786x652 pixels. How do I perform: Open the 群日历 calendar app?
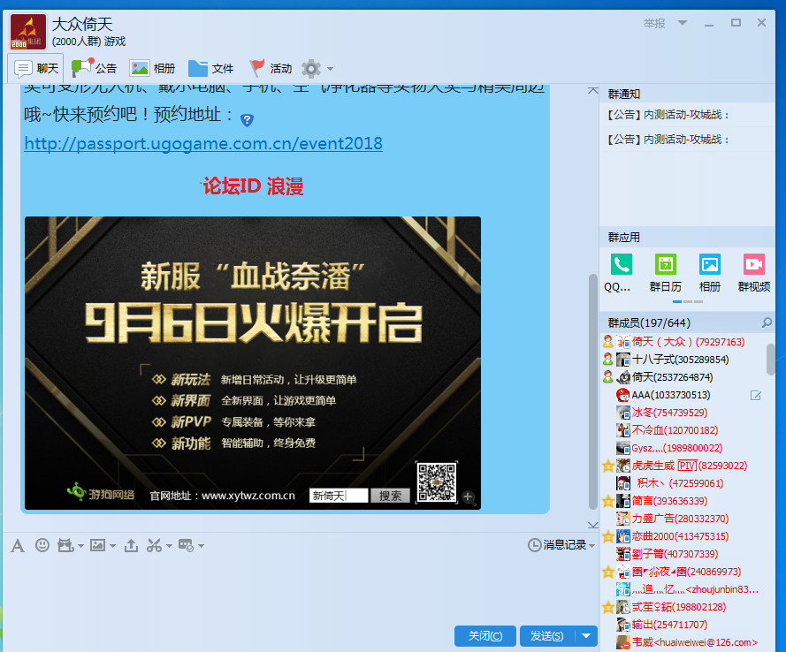pos(666,264)
